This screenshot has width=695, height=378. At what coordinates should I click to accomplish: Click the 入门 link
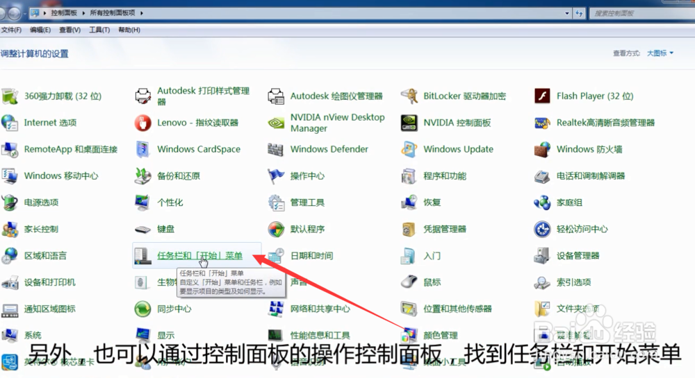click(432, 255)
